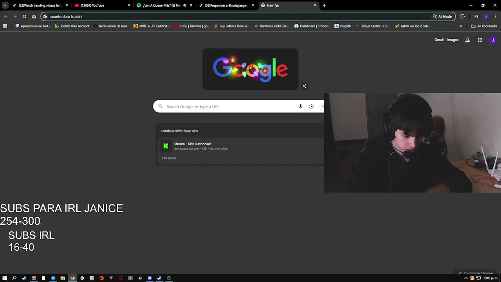Open Windows taskbar search

[14, 278]
